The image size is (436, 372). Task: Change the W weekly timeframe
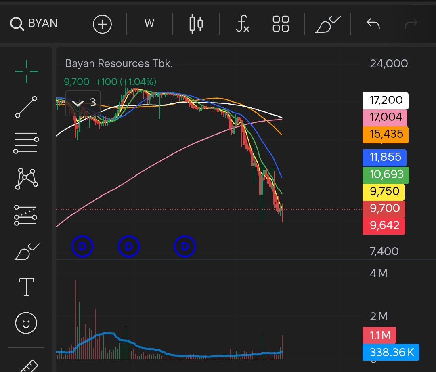coord(149,23)
